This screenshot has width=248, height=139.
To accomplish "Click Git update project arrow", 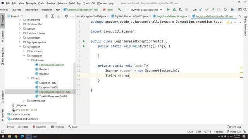I will tap(201, 10).
